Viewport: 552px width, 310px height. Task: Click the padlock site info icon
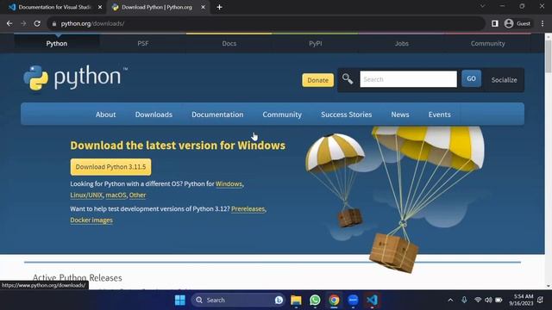click(x=53, y=24)
